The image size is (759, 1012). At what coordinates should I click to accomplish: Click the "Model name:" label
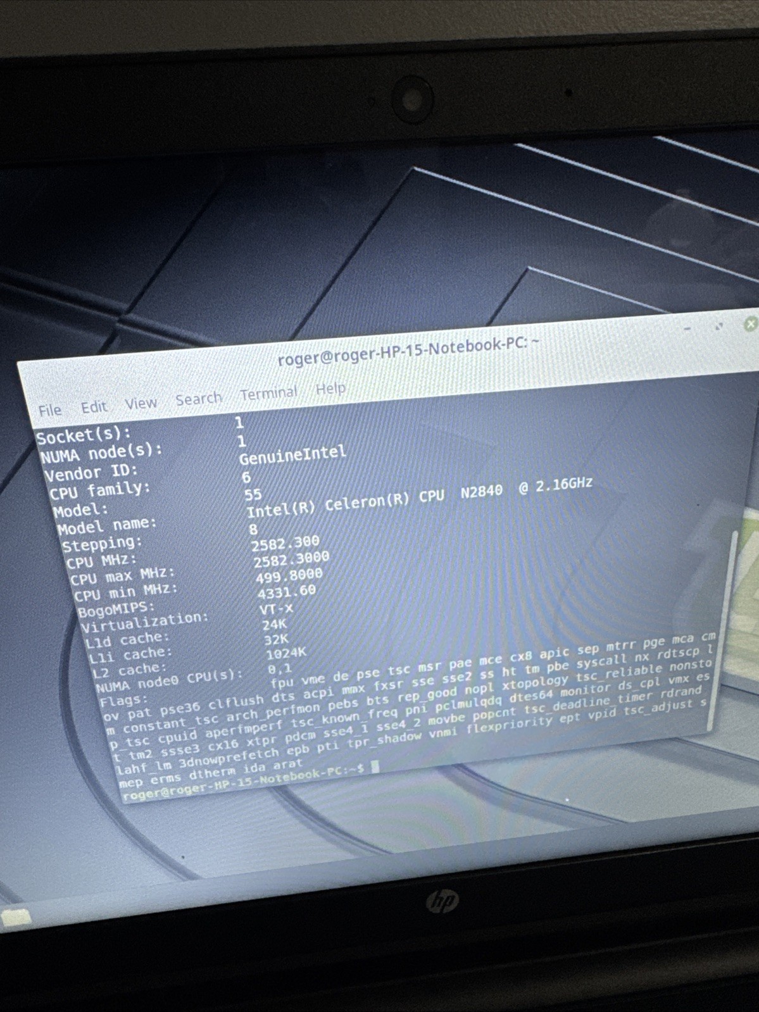pyautogui.click(x=106, y=525)
